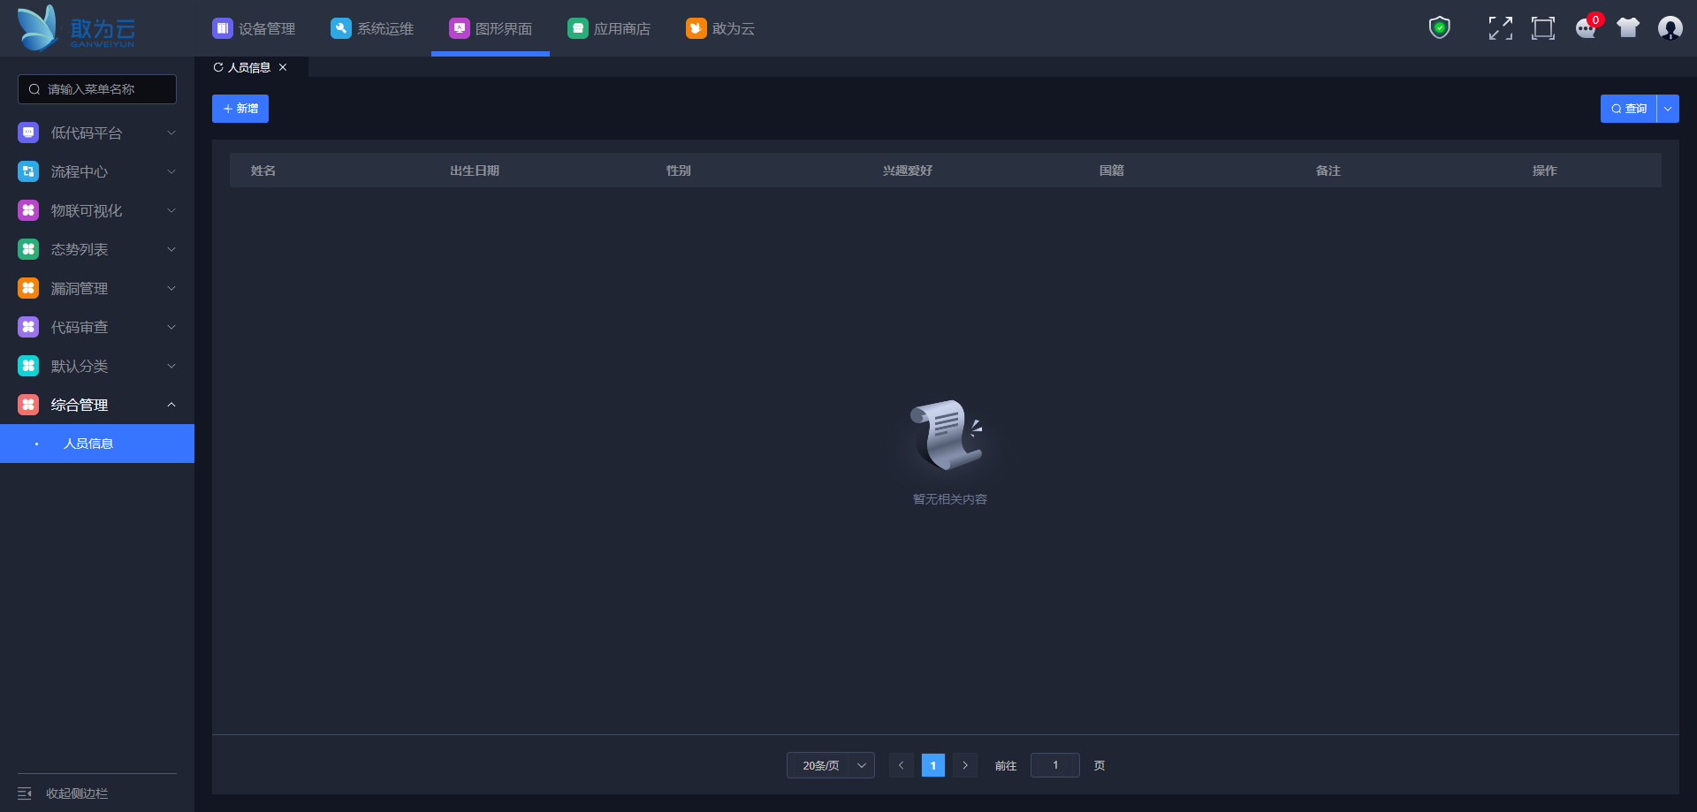Viewport: 1697px width, 812px height.
Task: Click the 新增 button
Action: pos(240,109)
